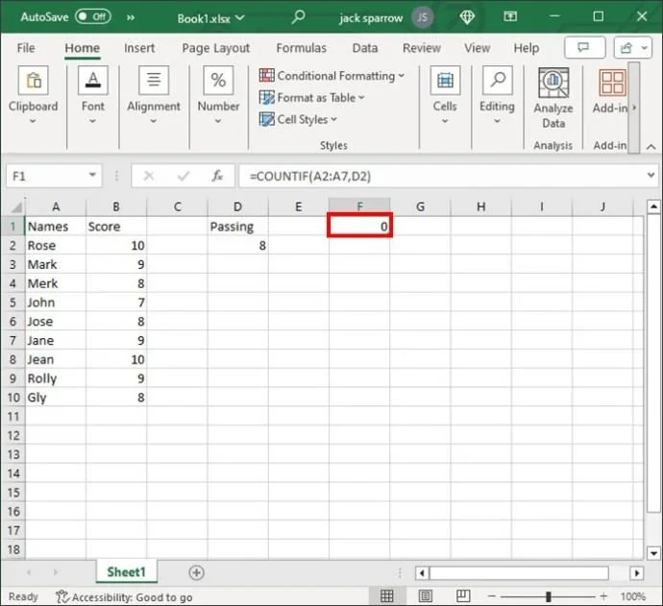This screenshot has height=606, width=663.
Task: Click the Insert Function fx icon
Action: tap(218, 176)
